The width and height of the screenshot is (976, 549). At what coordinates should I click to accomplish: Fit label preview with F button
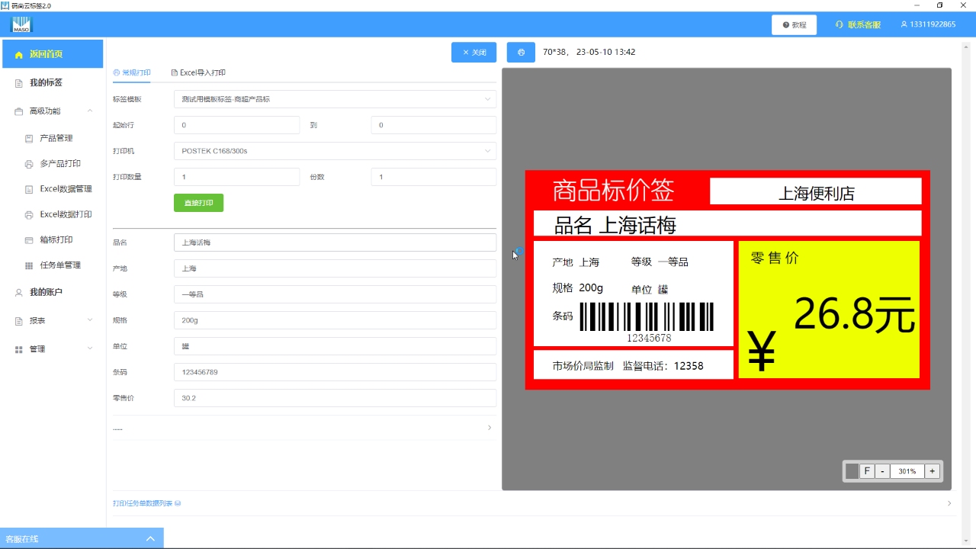867,471
